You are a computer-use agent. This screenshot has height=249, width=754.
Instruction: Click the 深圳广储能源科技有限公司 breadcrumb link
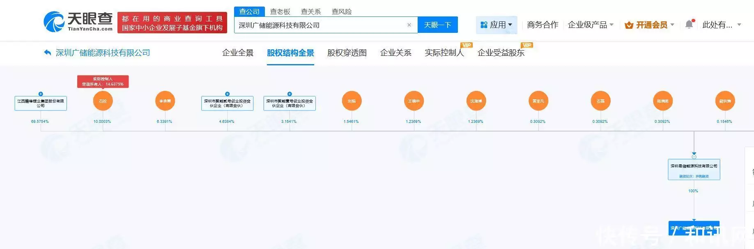point(103,53)
